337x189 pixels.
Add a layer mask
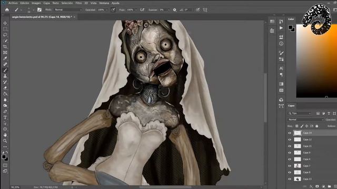point(317,186)
